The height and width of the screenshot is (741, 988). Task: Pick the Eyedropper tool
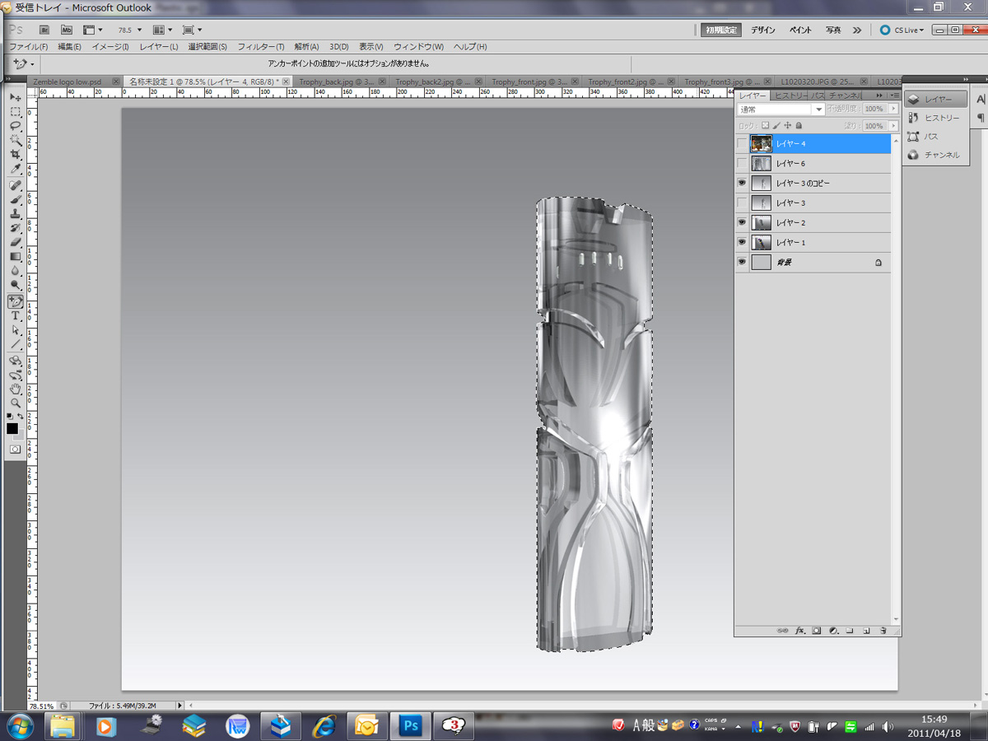click(15, 170)
